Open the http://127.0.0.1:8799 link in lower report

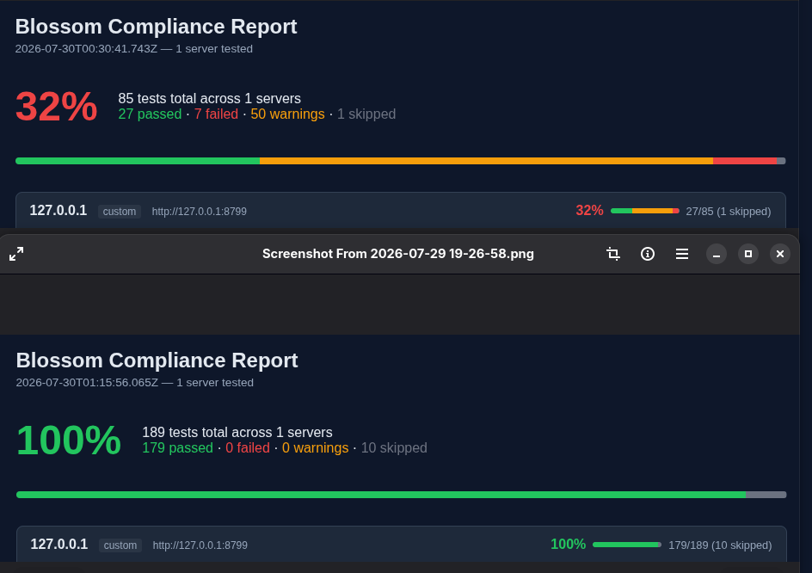tap(200, 545)
